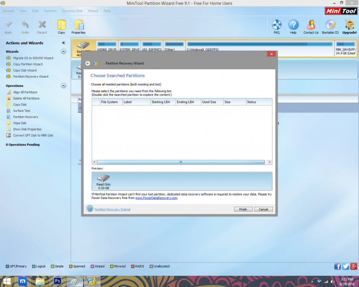The width and height of the screenshot is (359, 287).
Task: Click the Discard X icon
Action: coord(42,25)
